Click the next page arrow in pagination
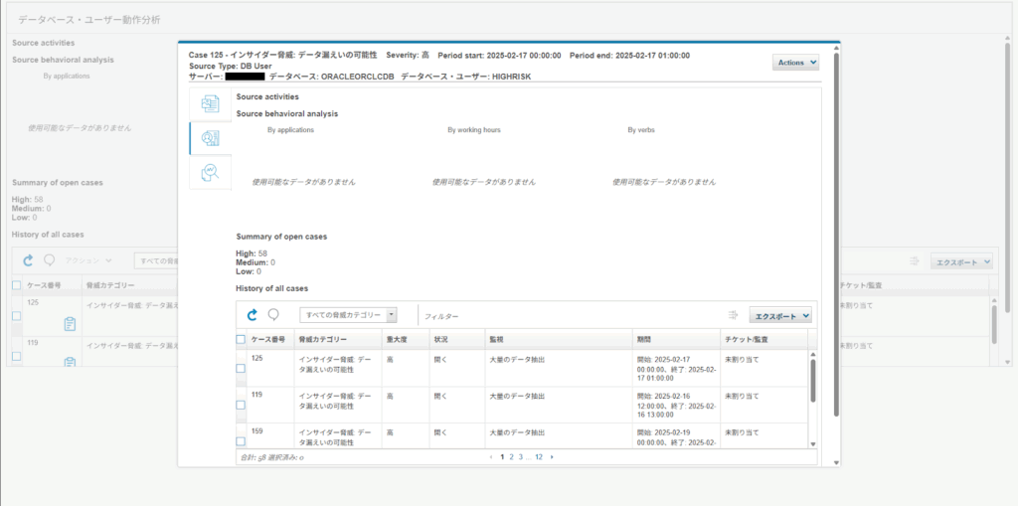Screen dimensions: 1018x506 pyautogui.click(x=552, y=457)
